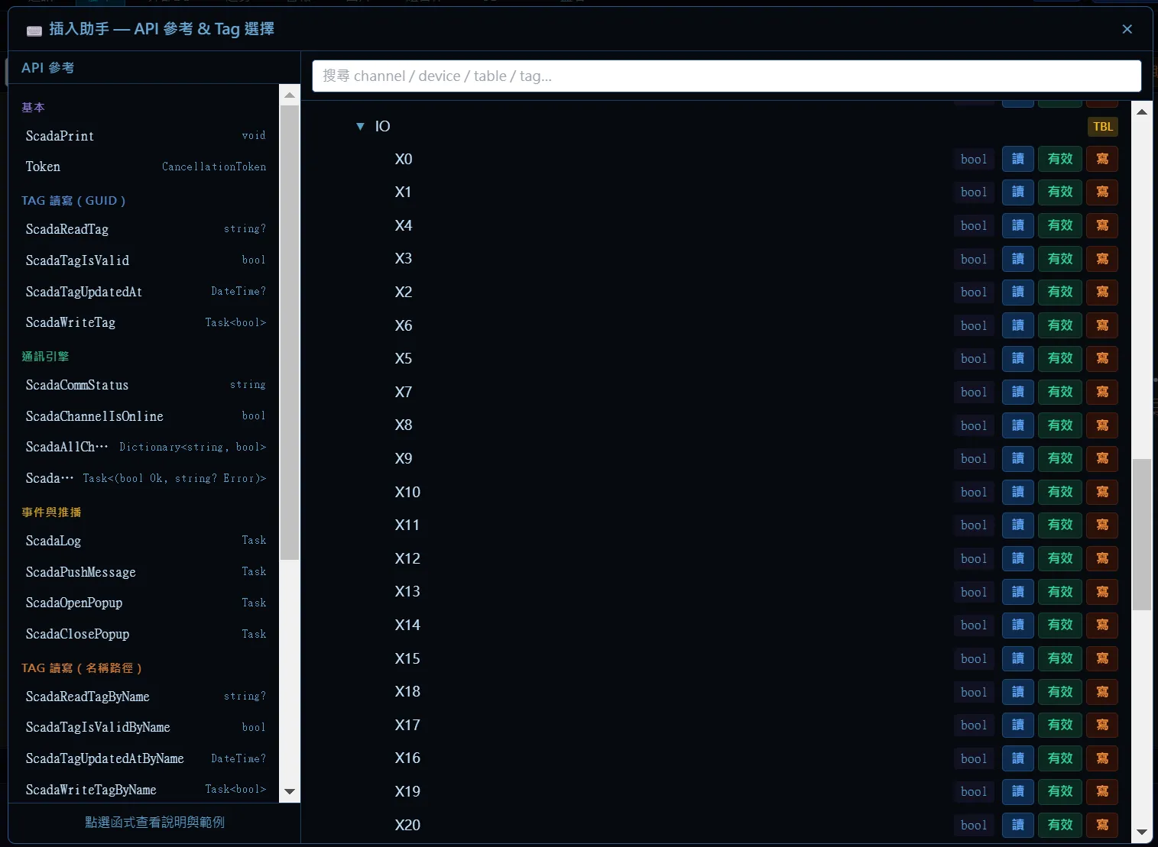Screen dimensions: 1158x847
Task: Select the ScadaReadTag function
Action: [145, 229]
